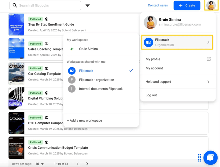This screenshot has height=167, width=220.
Task: Open the user avatar menu in header
Action: pos(211,5)
